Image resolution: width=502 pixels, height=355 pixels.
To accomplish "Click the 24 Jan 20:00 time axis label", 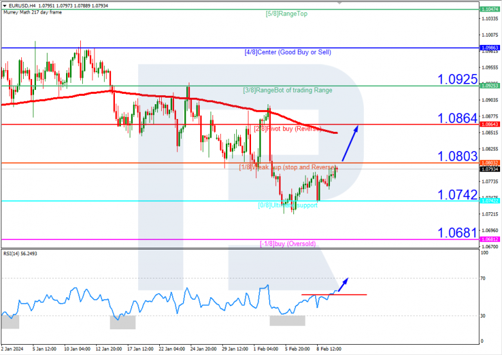I will click(x=203, y=349).
